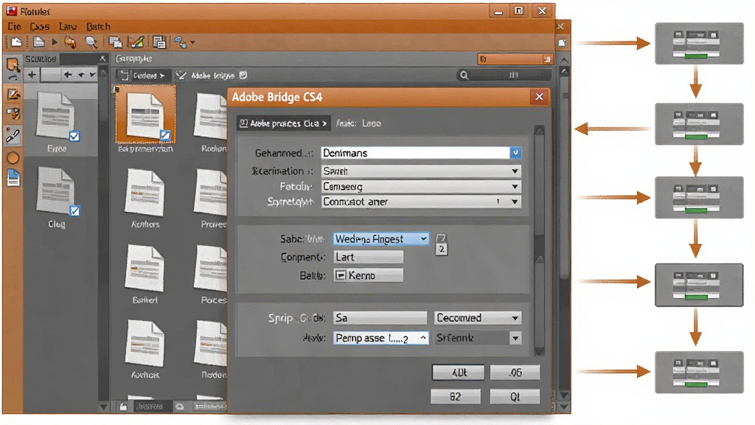Select the orange circle sidebar tool

point(13,158)
